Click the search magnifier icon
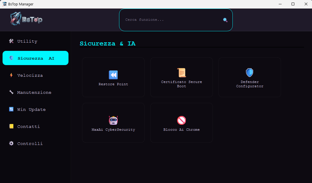Screen dimensions: 312x183 coord(225,20)
